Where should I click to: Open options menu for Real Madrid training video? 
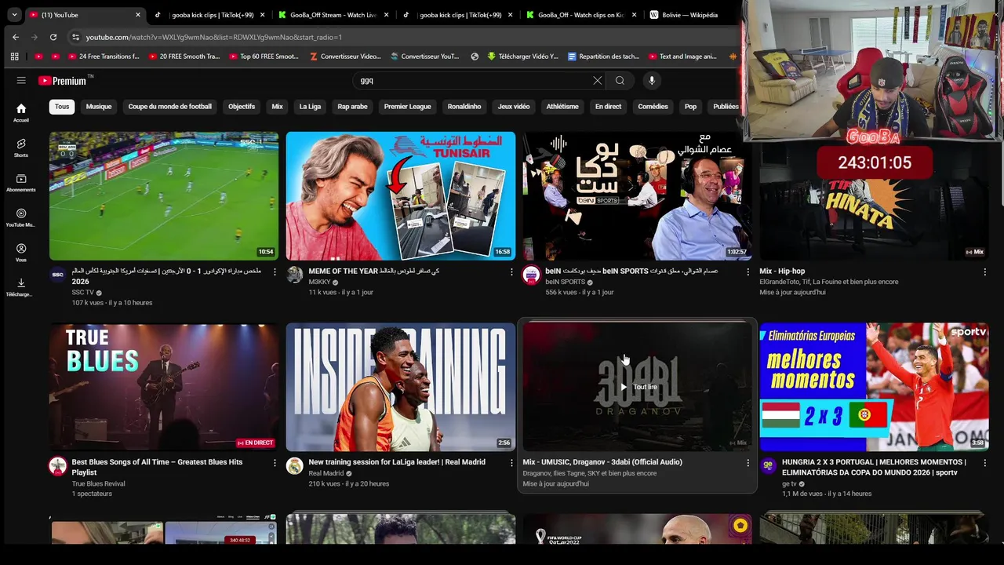point(511,463)
